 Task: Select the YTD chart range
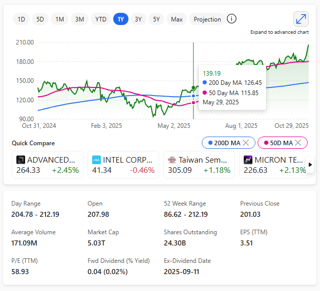tap(101, 19)
